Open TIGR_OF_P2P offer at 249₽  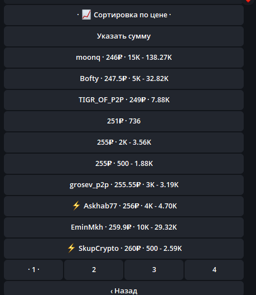(x=124, y=100)
